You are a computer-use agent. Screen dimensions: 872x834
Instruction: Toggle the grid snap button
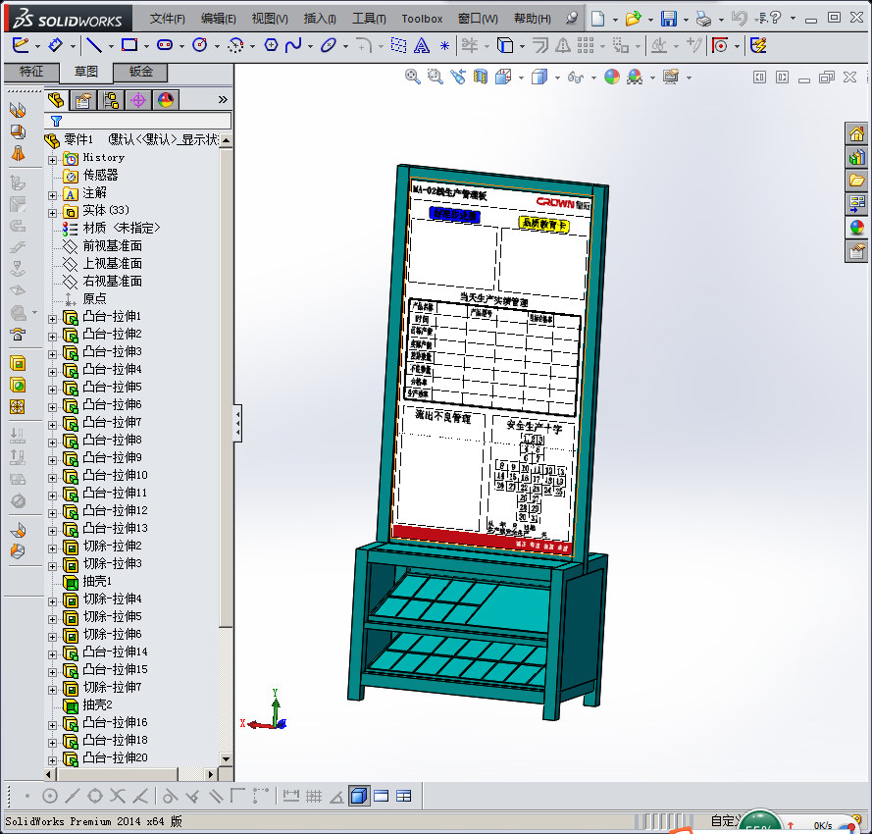pos(314,796)
